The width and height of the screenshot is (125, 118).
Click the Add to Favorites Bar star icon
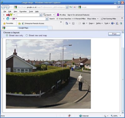click(19, 23)
